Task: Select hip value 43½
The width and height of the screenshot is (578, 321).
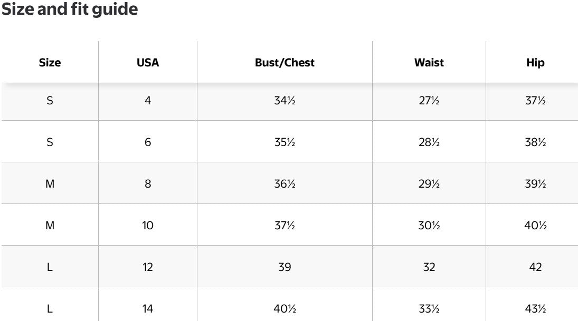Action: click(x=535, y=309)
